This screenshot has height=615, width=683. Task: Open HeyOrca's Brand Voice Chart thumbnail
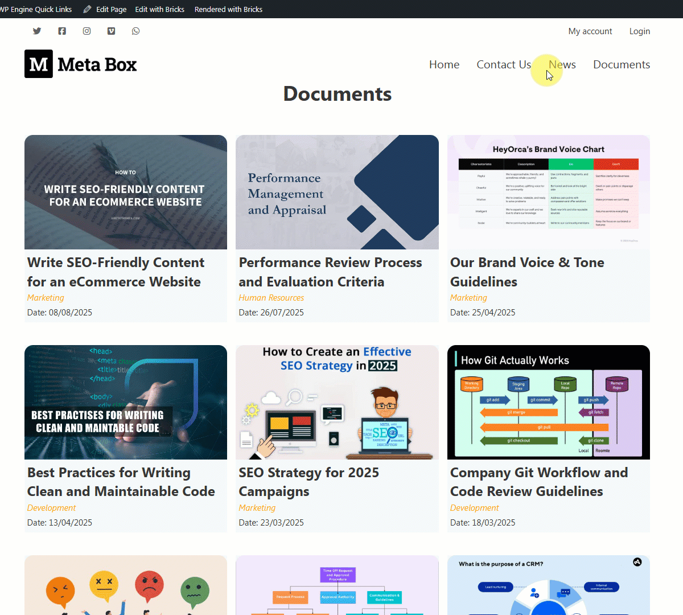pyautogui.click(x=548, y=192)
